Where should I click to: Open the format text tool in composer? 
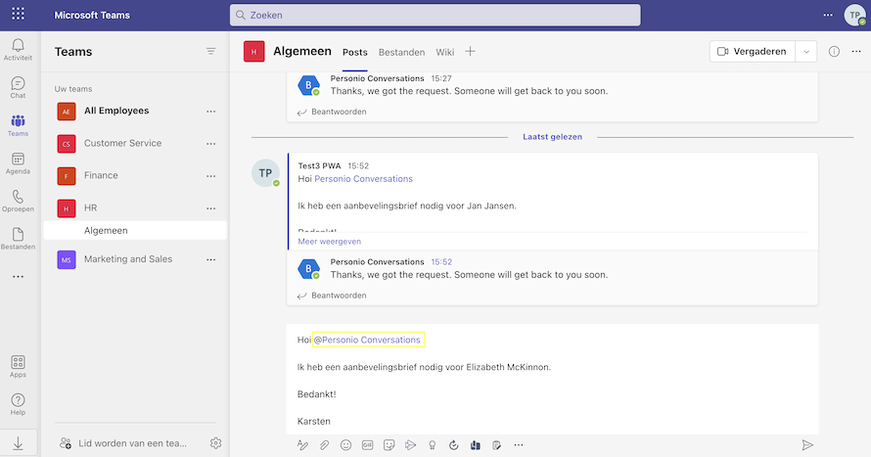tap(302, 445)
